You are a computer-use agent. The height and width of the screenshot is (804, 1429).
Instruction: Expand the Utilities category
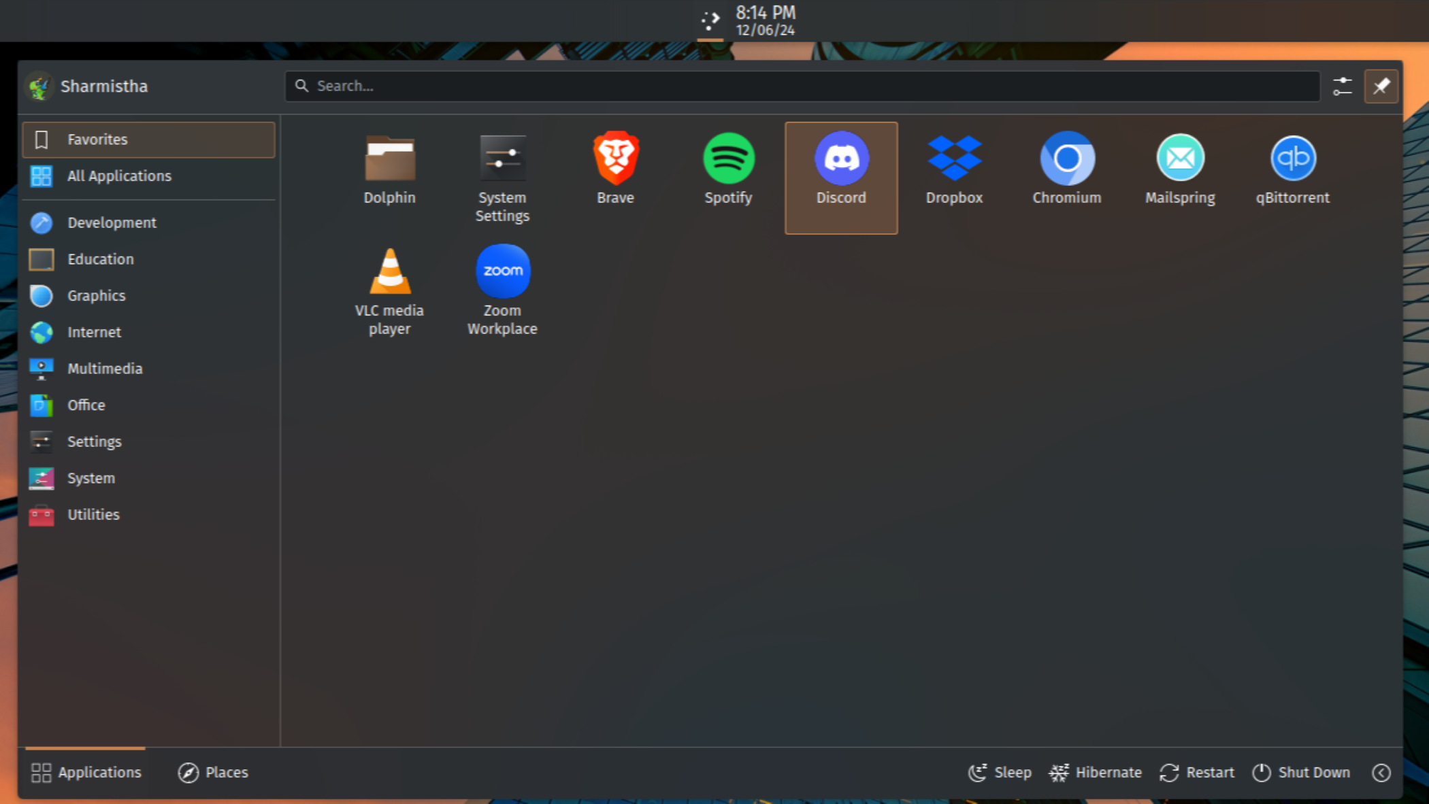pos(93,514)
